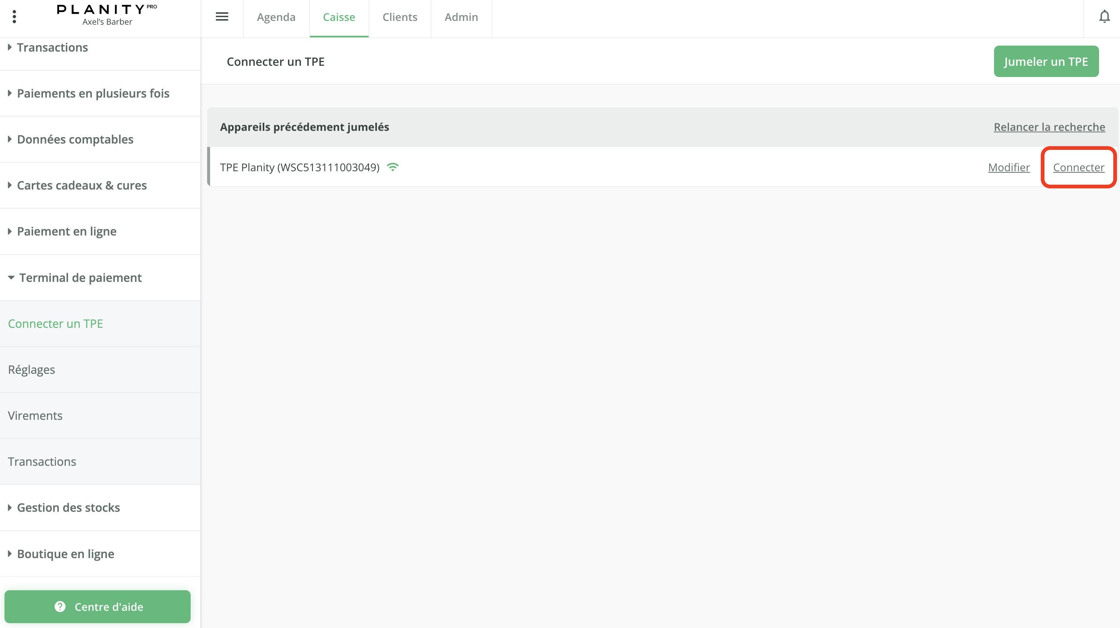Screen dimensions: 1120x628
Task: Switch to the Agenda tab
Action: (276, 18)
